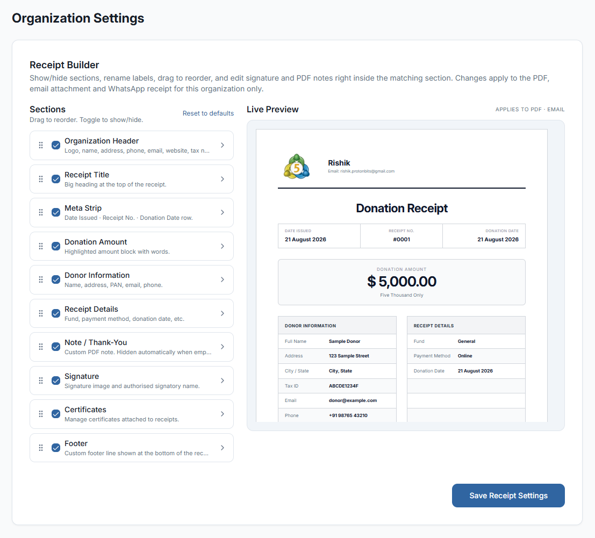595x538 pixels.
Task: Click the ABCDE1234F tax ID value
Action: 343,386
